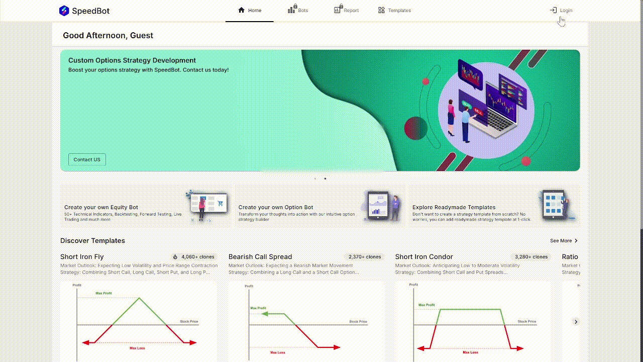Viewport: 643px width, 362px height.
Task: Click the 3,280+ clones badge
Action: 531,257
